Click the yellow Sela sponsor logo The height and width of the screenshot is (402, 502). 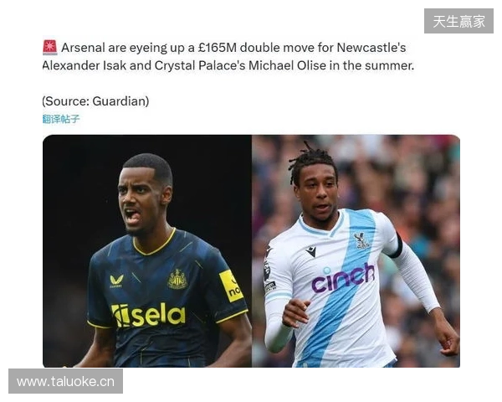148,316
